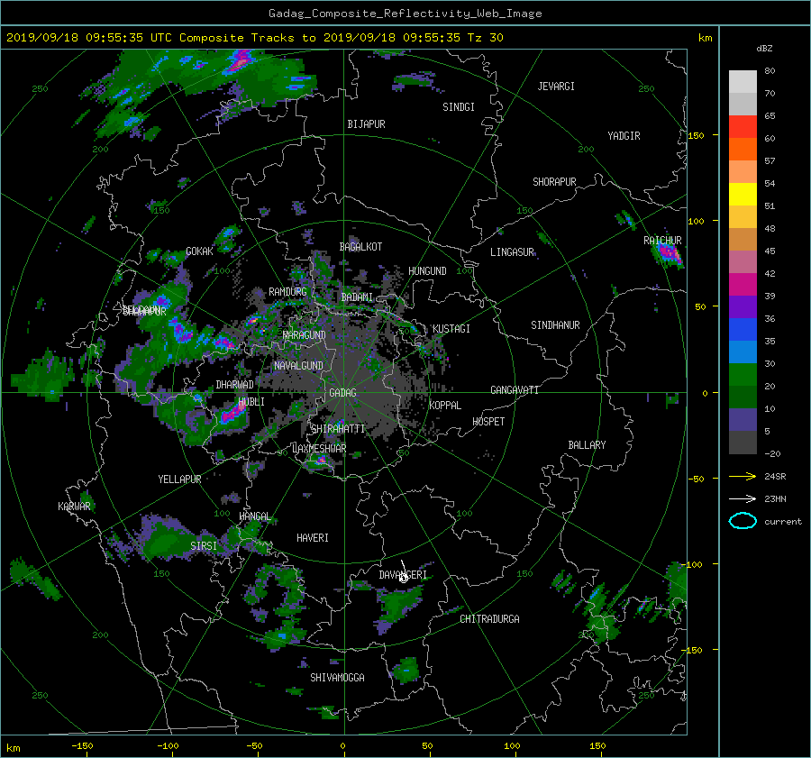Click the HUNGUND city label
The height and width of the screenshot is (758, 811).
click(x=427, y=271)
